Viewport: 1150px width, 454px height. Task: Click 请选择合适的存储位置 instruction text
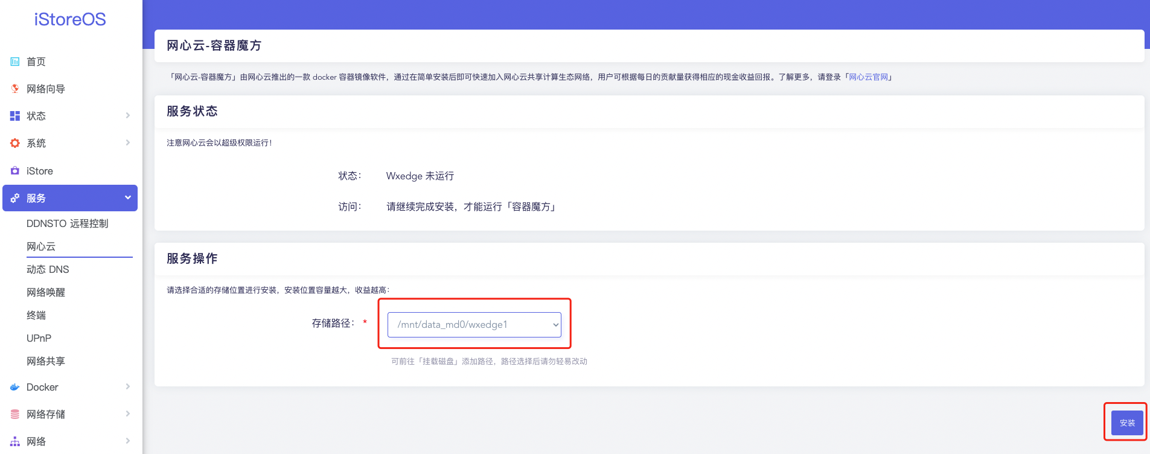278,290
